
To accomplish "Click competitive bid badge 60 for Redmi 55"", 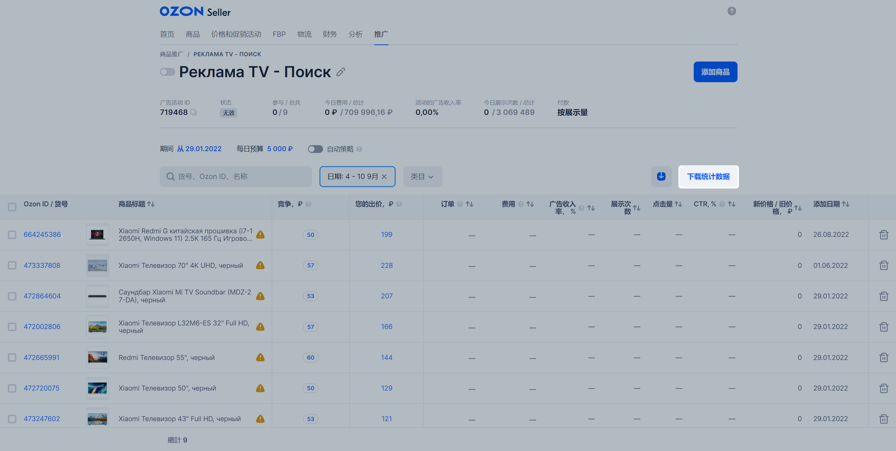I will pyautogui.click(x=311, y=357).
